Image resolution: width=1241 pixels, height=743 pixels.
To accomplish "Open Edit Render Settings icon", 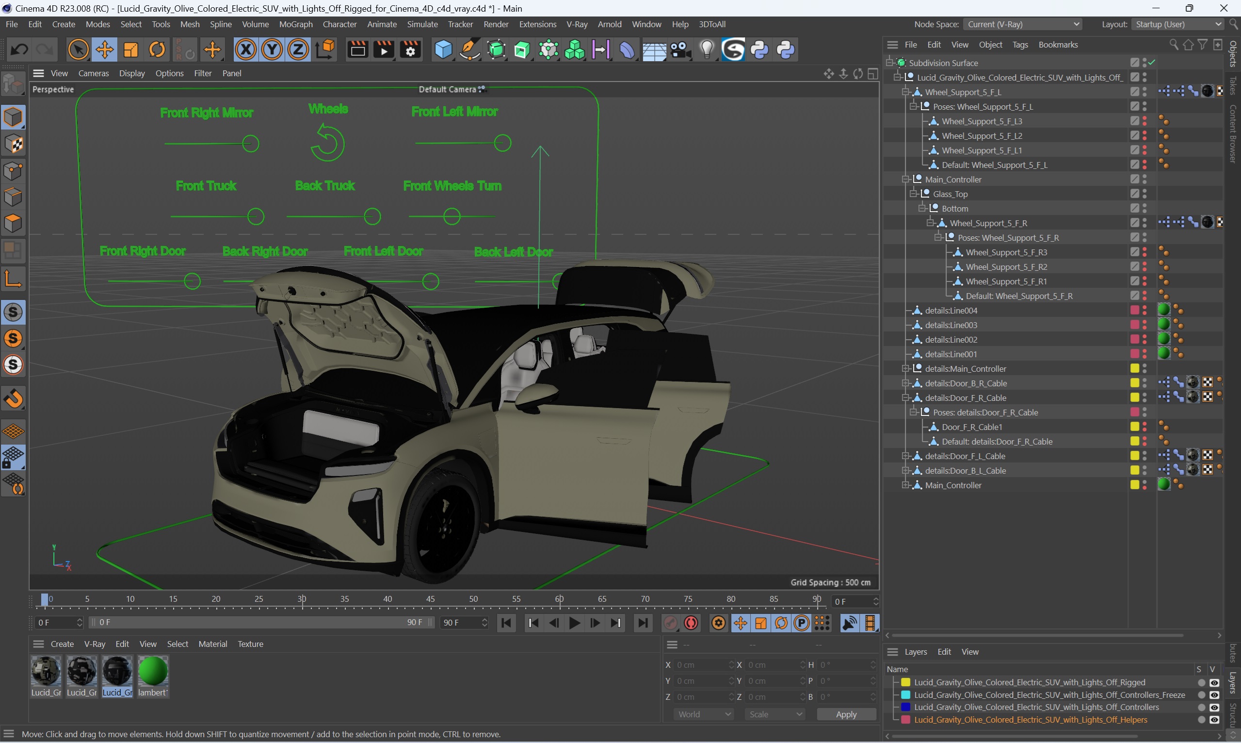I will tap(410, 50).
